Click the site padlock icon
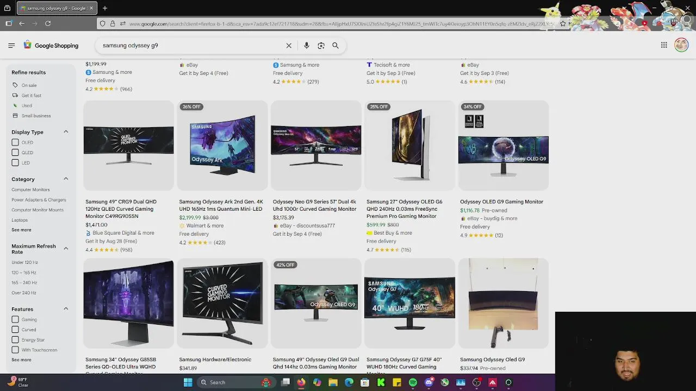696x391 pixels. [113, 23]
